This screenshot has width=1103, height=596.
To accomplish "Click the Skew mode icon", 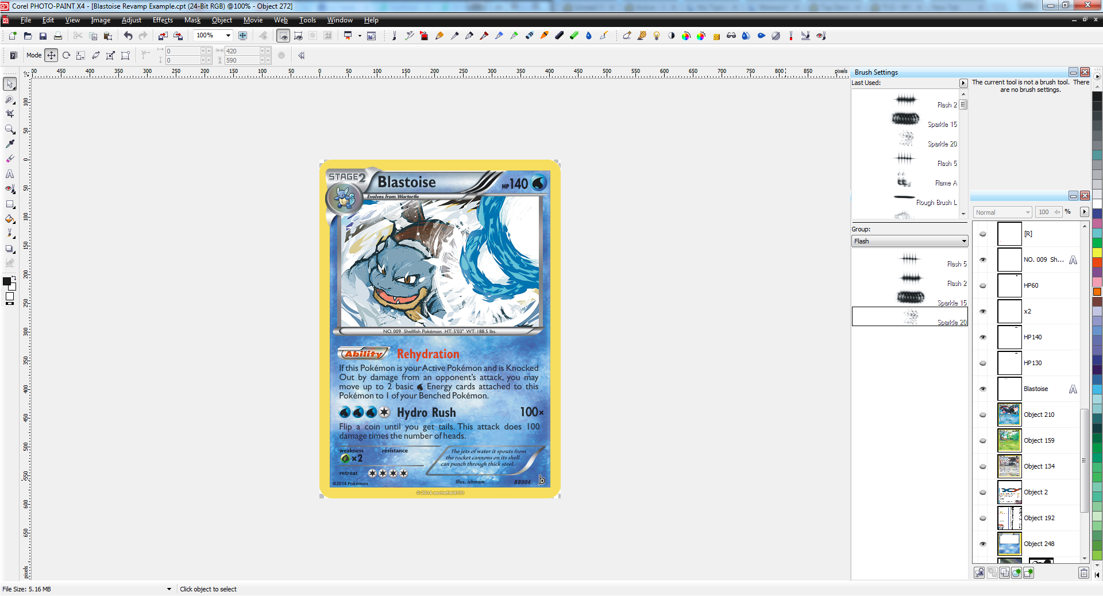I will 96,55.
